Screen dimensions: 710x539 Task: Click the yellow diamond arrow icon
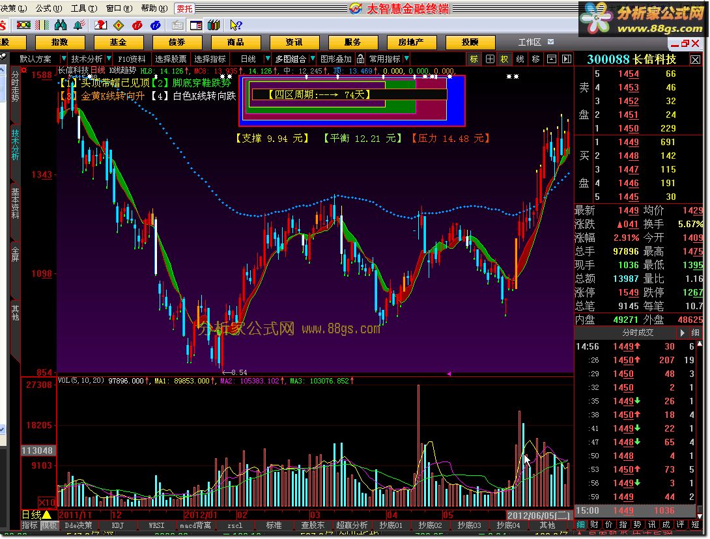click(x=119, y=25)
